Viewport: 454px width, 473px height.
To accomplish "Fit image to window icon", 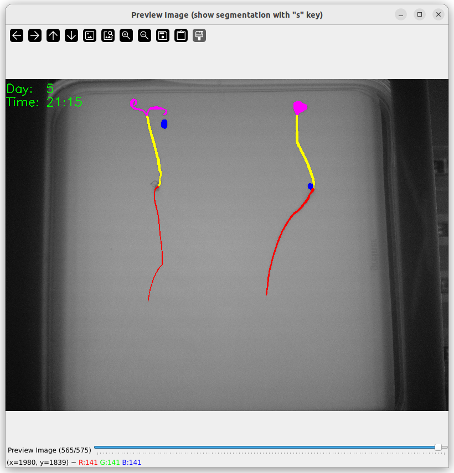I will [x=108, y=36].
